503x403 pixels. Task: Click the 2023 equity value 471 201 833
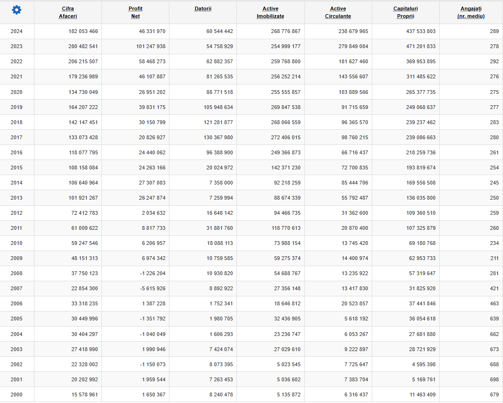click(x=421, y=47)
